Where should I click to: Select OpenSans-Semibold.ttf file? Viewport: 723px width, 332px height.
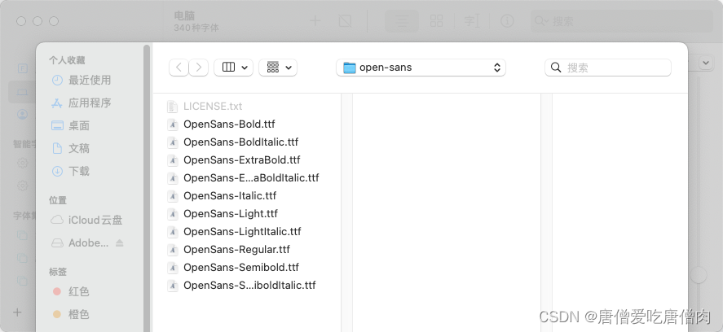241,268
